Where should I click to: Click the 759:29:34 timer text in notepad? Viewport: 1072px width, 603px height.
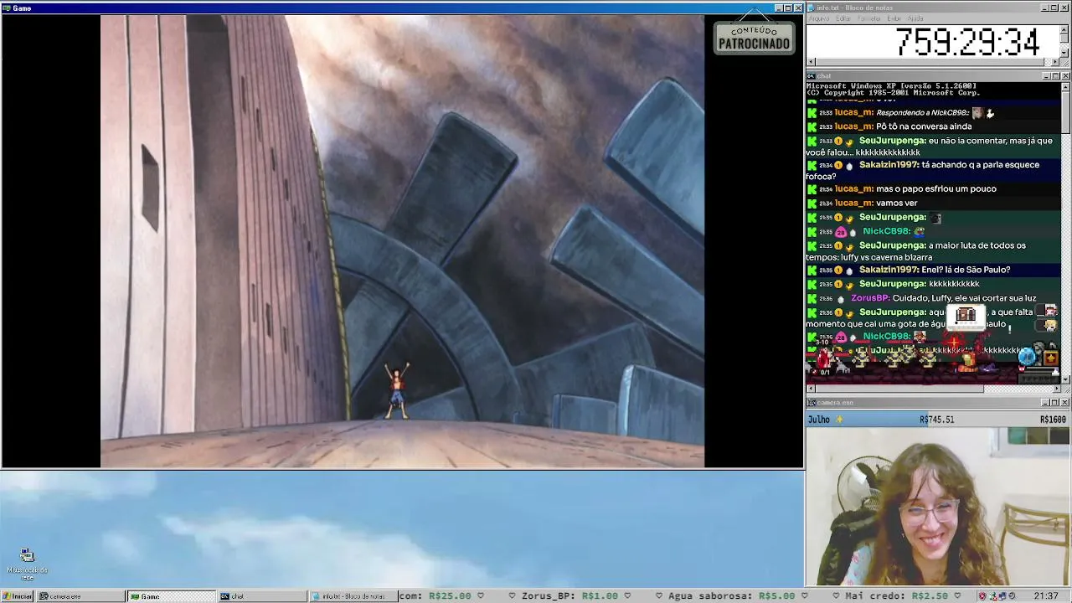pos(967,42)
